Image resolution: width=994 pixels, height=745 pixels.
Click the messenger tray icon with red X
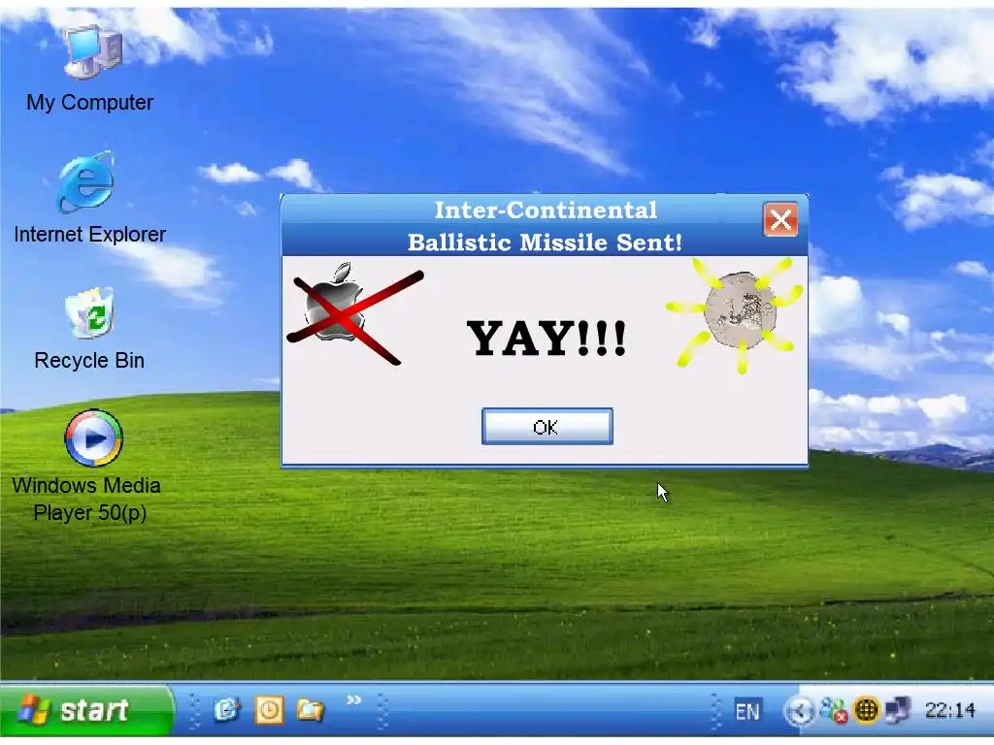(834, 710)
